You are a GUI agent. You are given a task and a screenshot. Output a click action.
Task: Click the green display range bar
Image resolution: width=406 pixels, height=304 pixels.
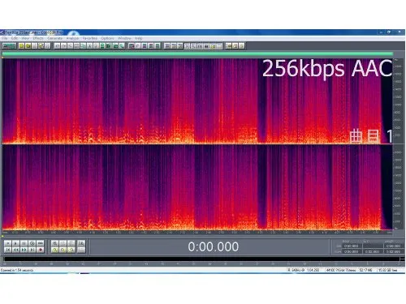pyautogui.click(x=197, y=54)
